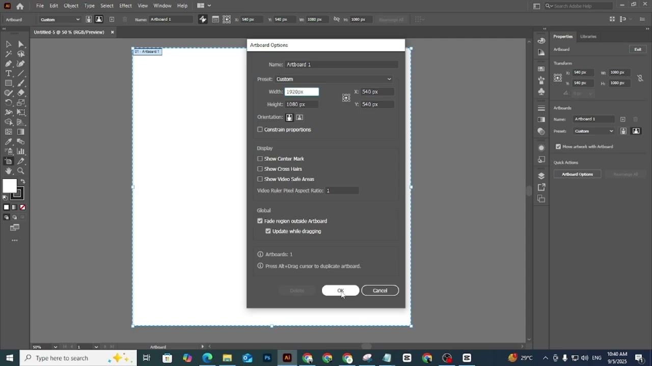Select the Rotate tool
This screenshot has width=652, height=366.
[9, 103]
